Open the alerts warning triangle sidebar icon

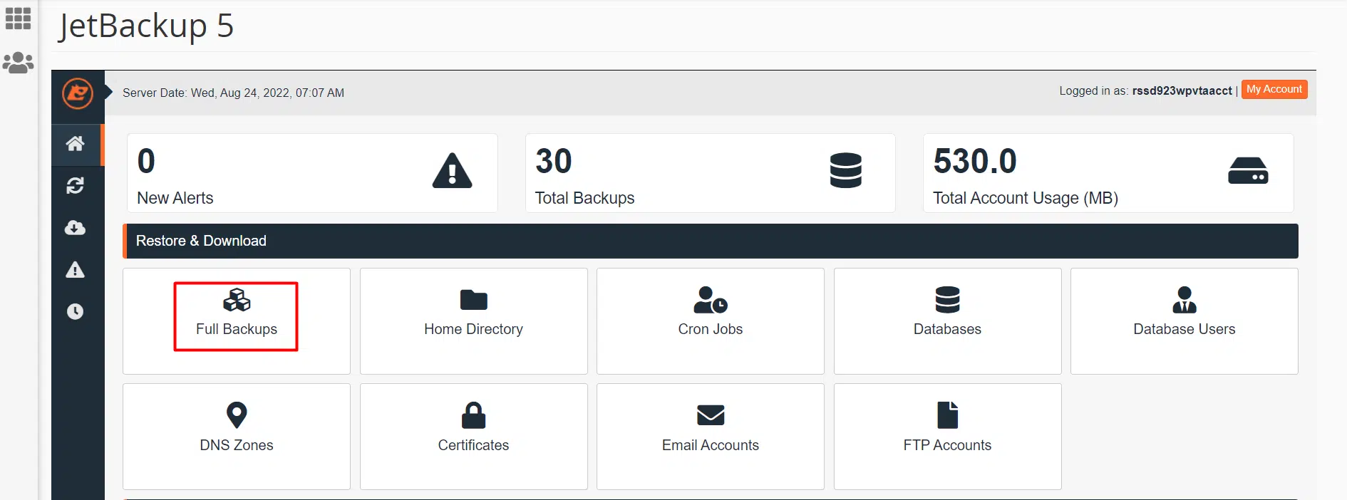[x=76, y=270]
